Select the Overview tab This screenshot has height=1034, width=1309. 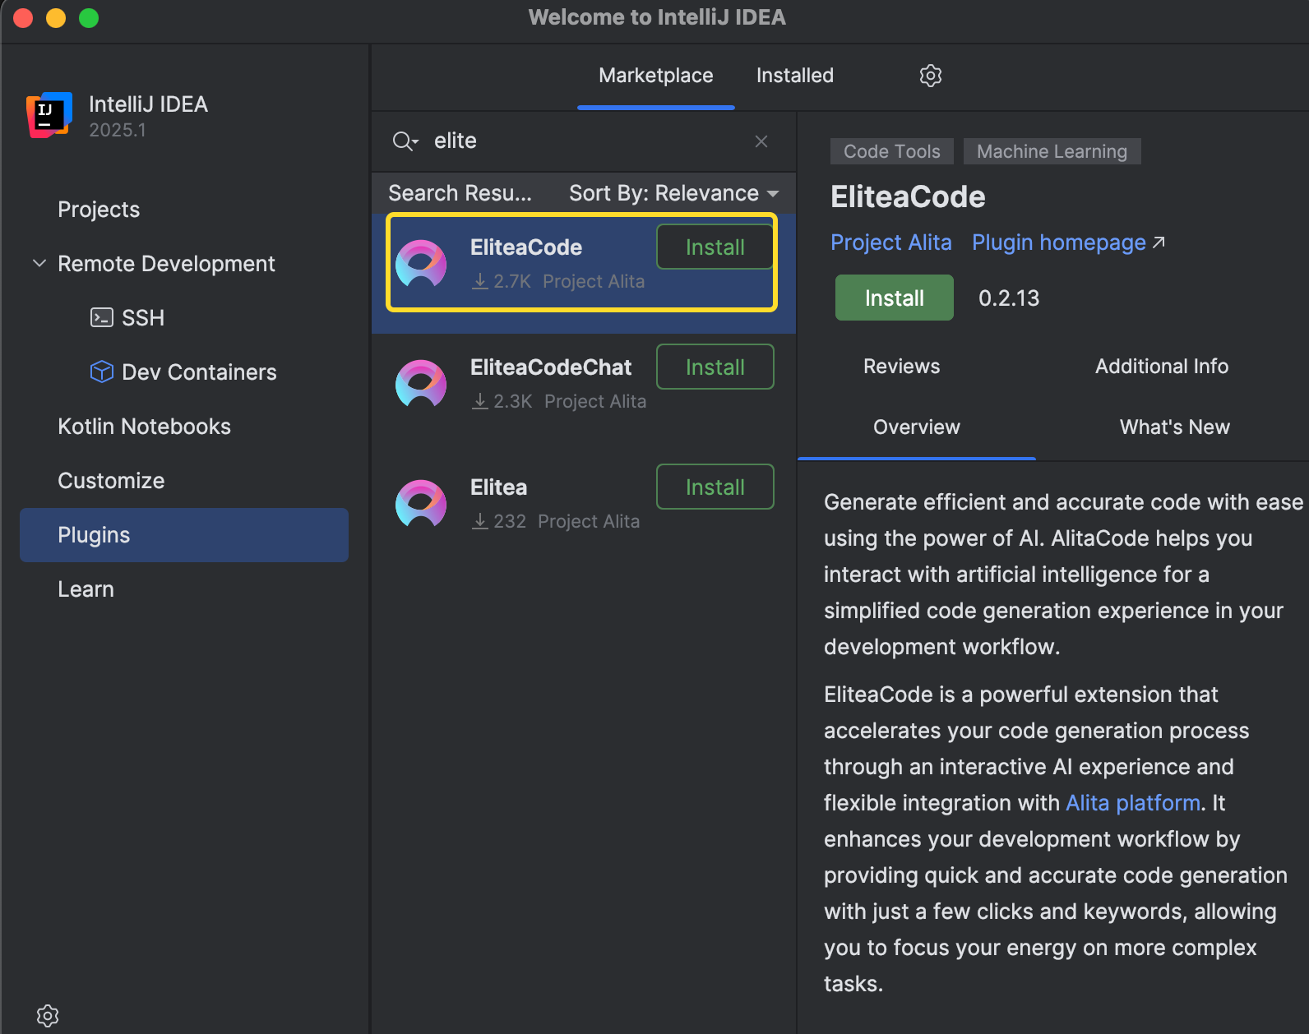(916, 427)
